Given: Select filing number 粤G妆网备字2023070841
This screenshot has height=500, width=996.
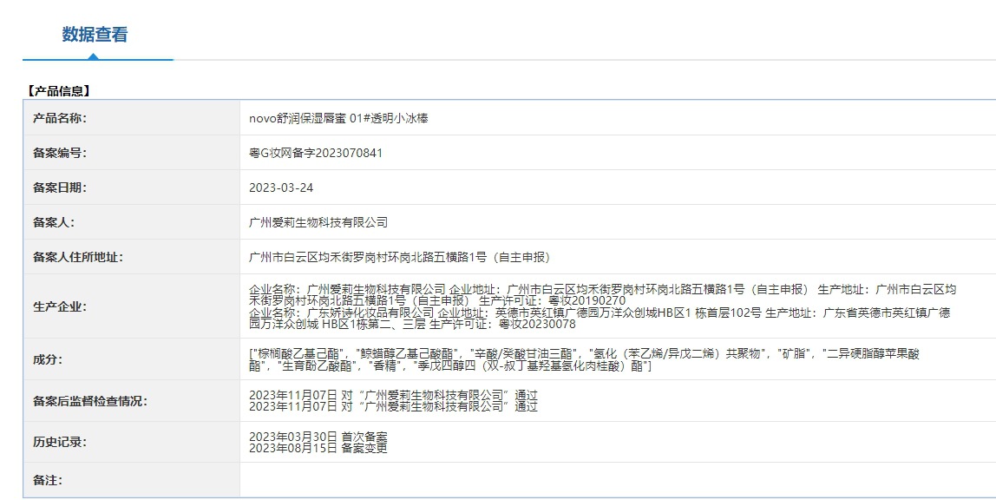Looking at the screenshot, I should [x=316, y=153].
